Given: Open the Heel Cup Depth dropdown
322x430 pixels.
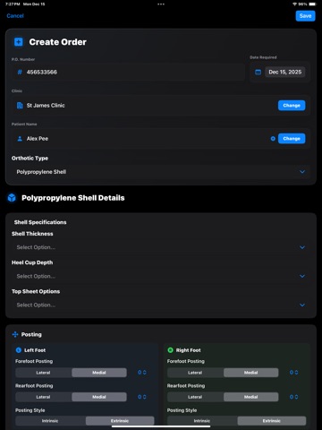Looking at the screenshot, I should 161,276.
